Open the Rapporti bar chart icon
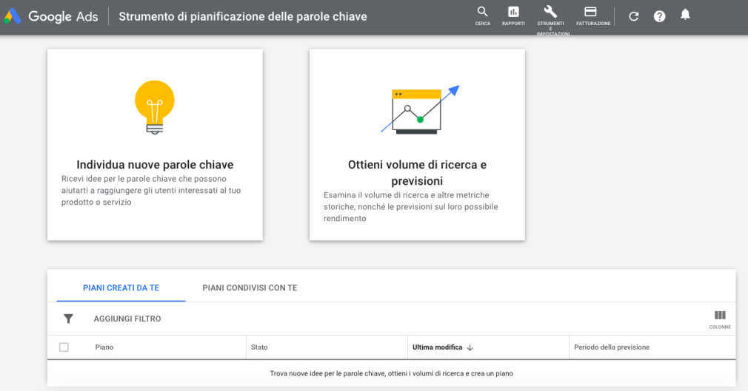 point(513,11)
